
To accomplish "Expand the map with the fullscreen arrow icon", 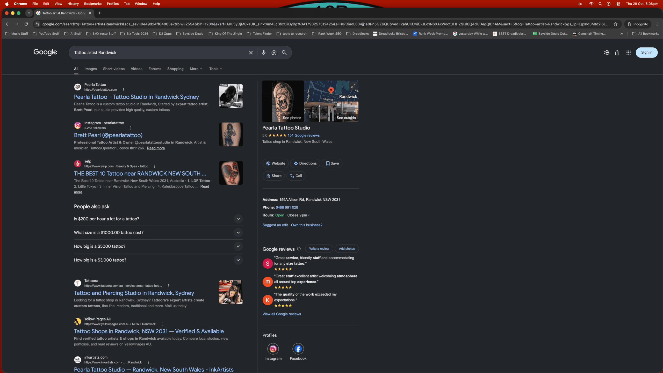I will (x=353, y=86).
